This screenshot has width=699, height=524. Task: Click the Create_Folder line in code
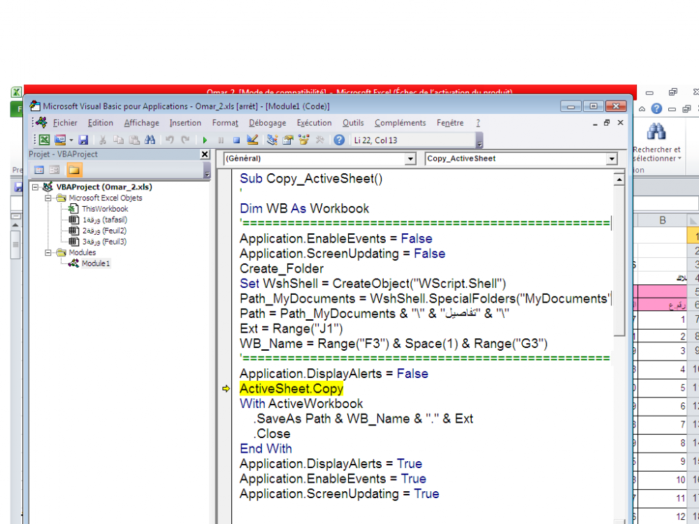coord(282,269)
